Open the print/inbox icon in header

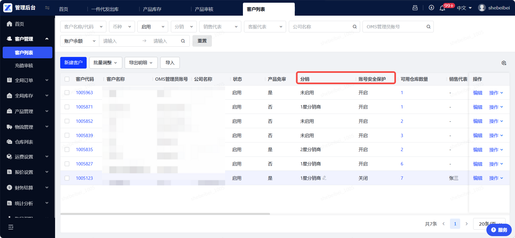click(x=415, y=8)
